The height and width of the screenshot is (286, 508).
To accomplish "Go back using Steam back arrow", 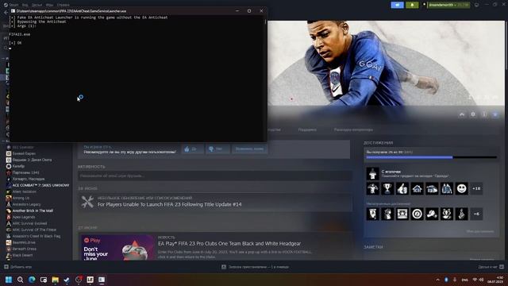I will [x=6, y=13].
